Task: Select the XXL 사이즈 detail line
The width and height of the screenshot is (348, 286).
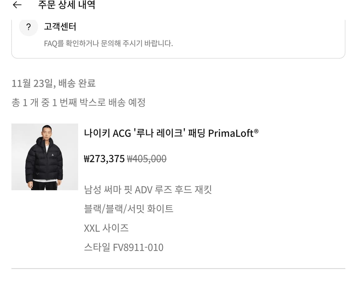Action: point(106,228)
